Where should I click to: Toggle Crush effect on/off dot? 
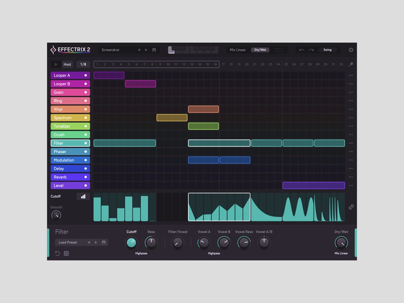pyautogui.click(x=85, y=135)
